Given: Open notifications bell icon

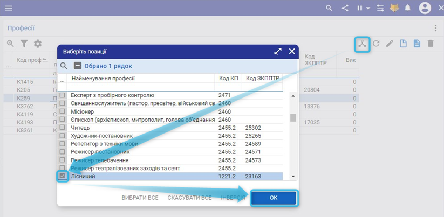Looking at the screenshot, I should coord(408,8).
